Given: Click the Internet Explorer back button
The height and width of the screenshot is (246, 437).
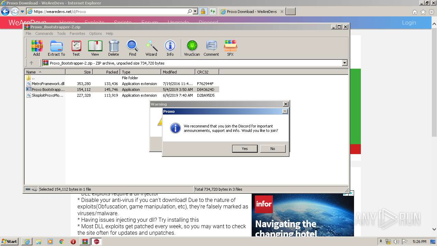Looking at the screenshot, I should [x=5, y=12].
